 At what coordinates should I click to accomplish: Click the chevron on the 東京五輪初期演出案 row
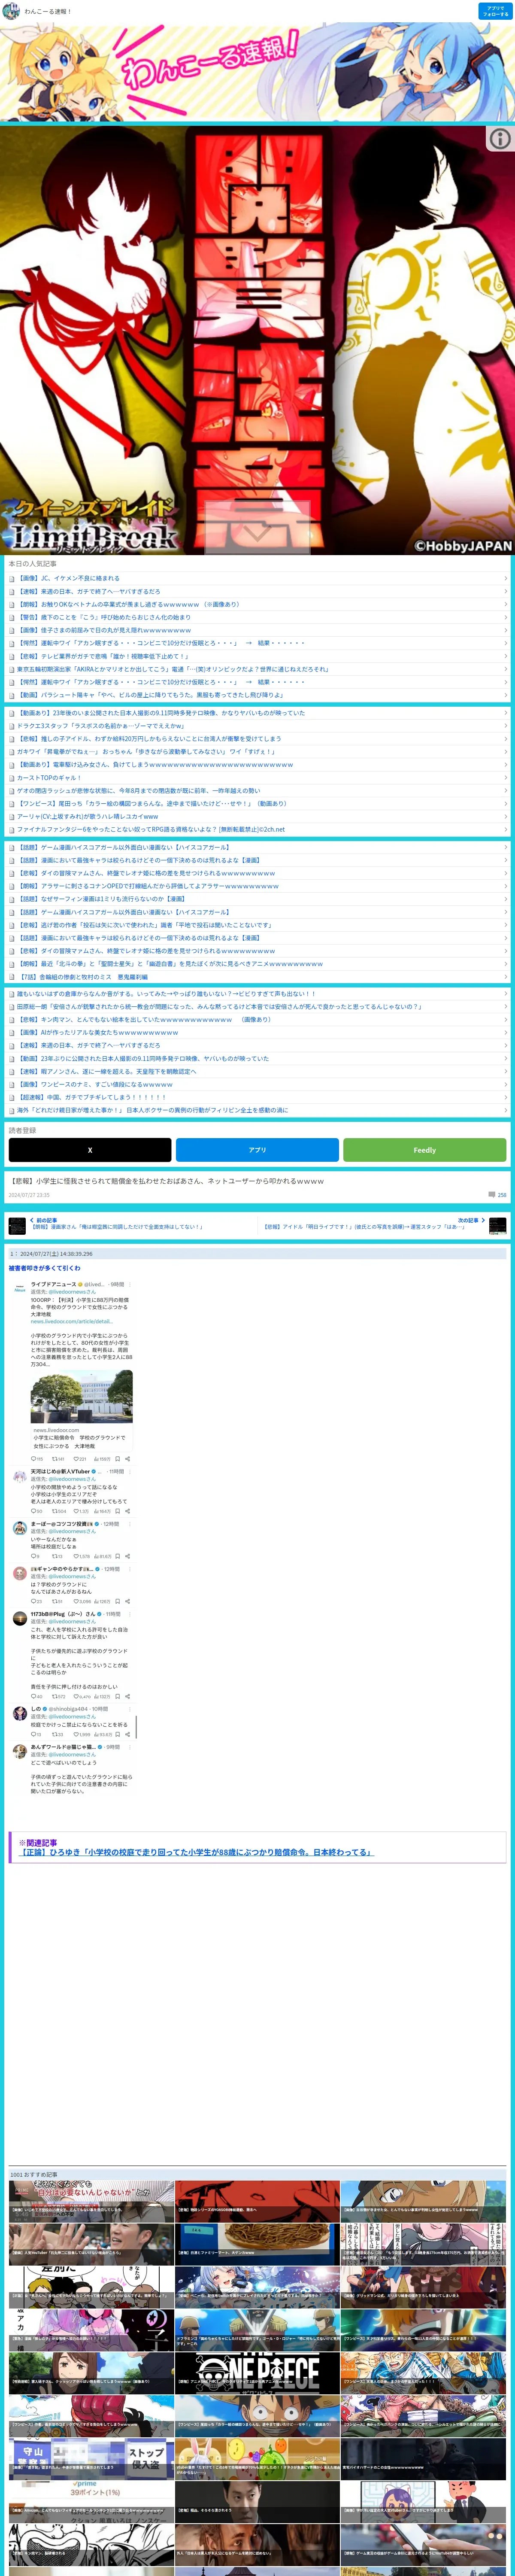point(505,669)
